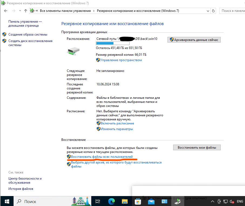Image resolution: width=245 pixels, height=206 pixels.
Task: Launch Microsoft Edge from taskbar
Action: tap(111, 201)
